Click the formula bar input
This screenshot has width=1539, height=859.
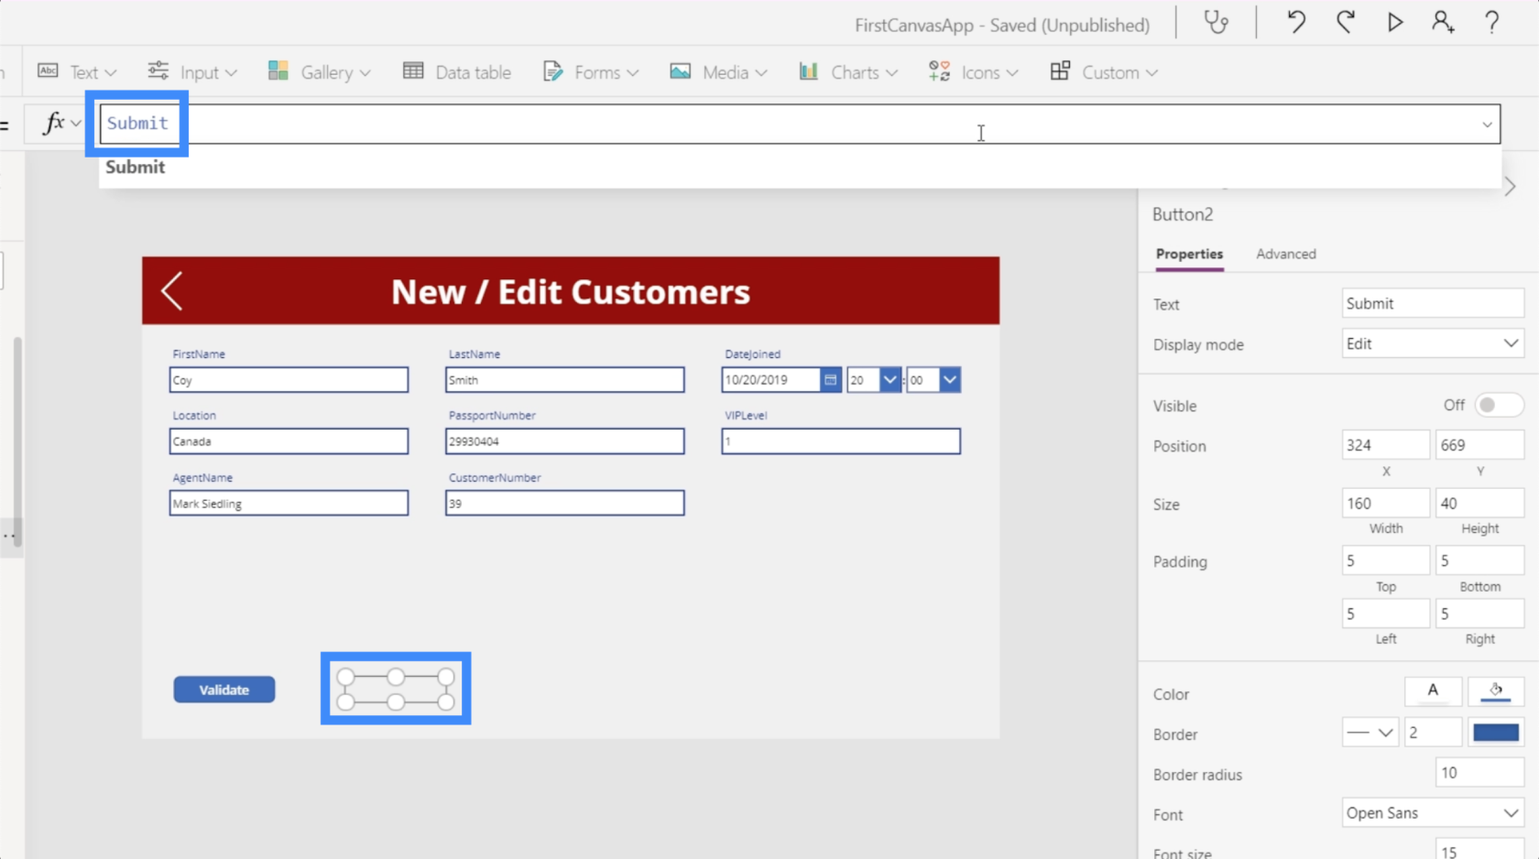[x=800, y=124]
